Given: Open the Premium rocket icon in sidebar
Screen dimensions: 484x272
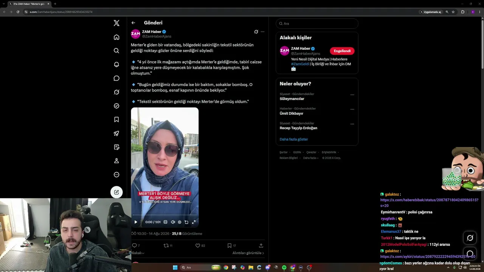Looking at the screenshot, I should 116,133.
